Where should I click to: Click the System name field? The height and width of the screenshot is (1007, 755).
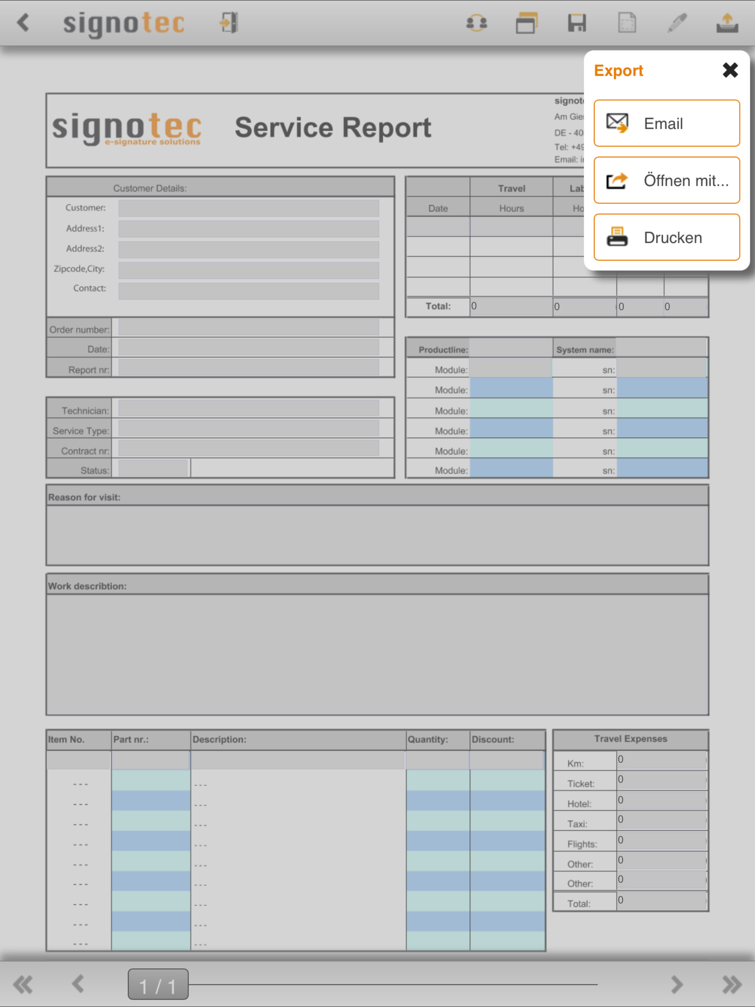click(661, 348)
